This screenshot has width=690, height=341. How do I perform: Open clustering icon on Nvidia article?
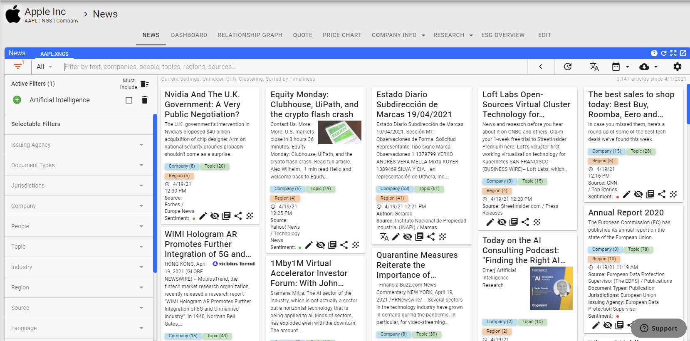coord(250,216)
